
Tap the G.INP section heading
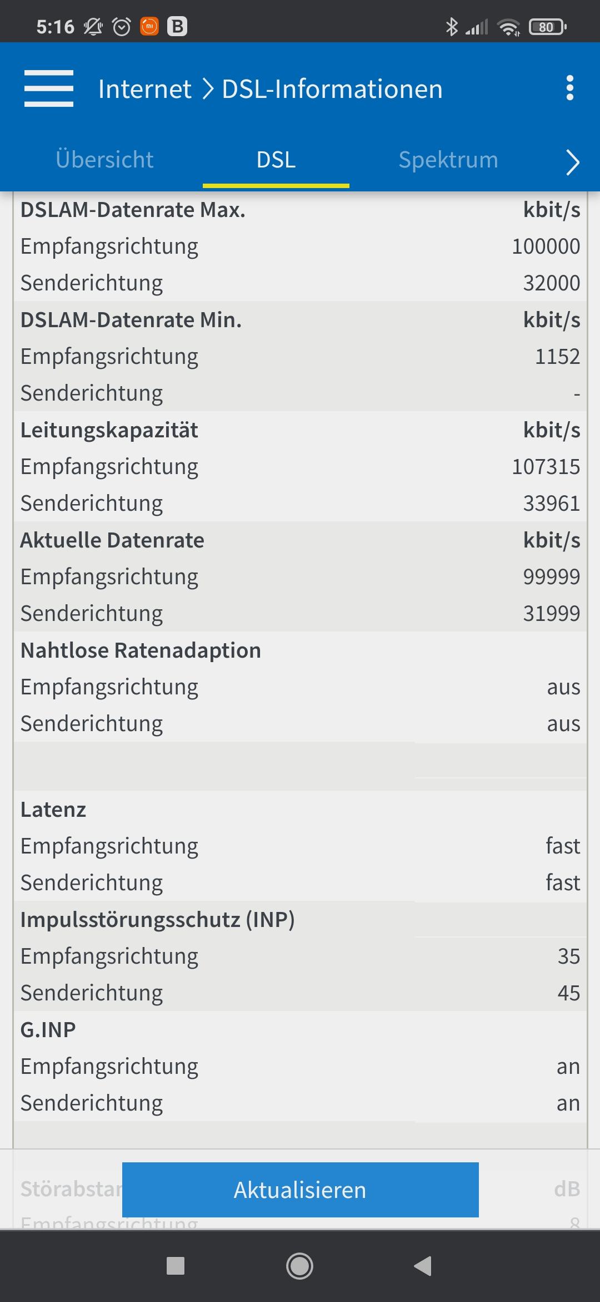pos(48,1030)
